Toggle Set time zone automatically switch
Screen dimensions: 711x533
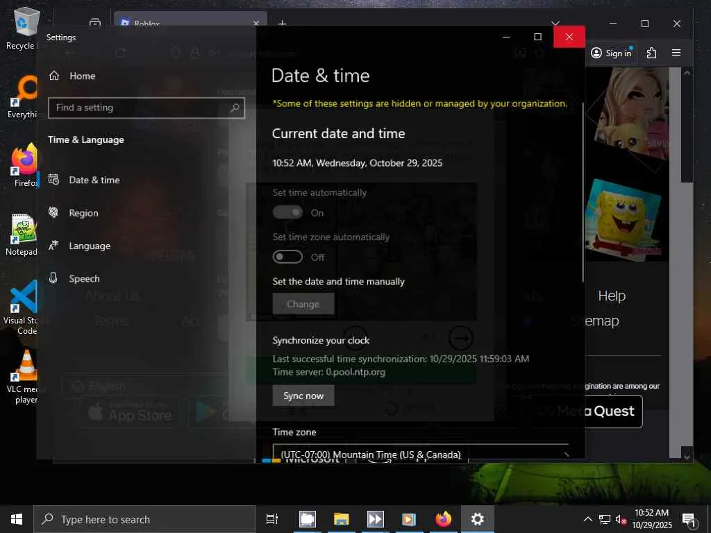tap(287, 257)
